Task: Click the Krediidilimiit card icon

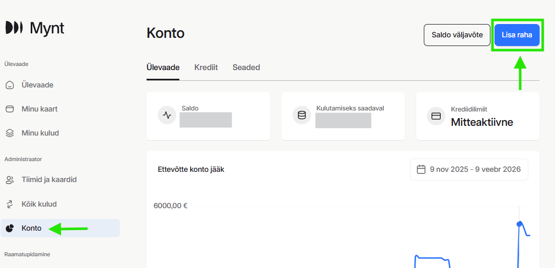Action: pyautogui.click(x=436, y=116)
